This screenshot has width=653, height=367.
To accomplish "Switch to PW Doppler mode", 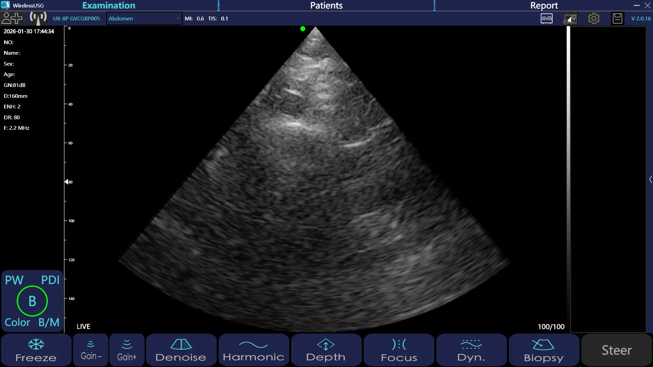I will click(x=14, y=280).
